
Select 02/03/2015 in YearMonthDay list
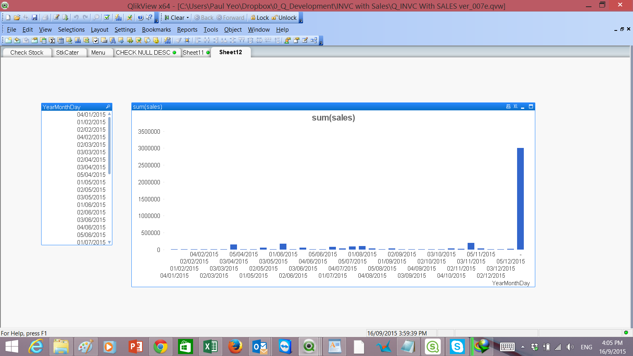click(x=75, y=145)
